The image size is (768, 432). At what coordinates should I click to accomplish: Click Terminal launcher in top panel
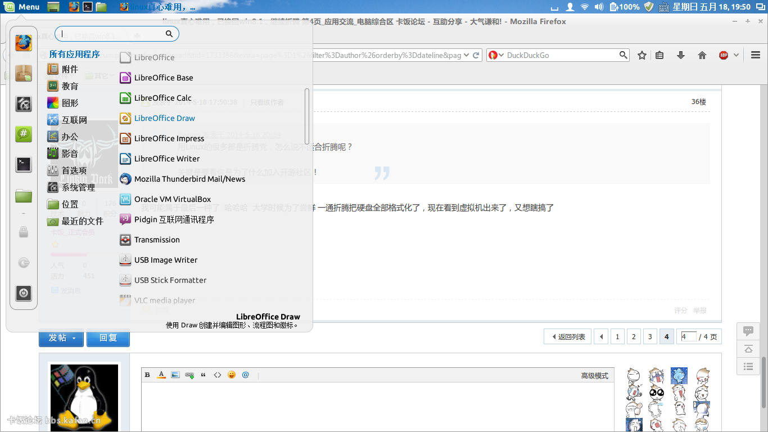pyautogui.click(x=88, y=7)
